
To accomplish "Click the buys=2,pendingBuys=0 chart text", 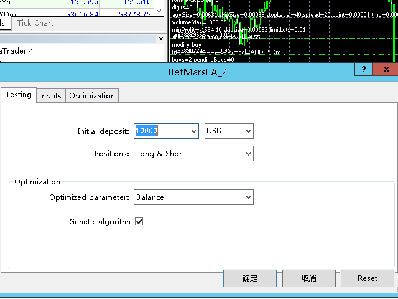I will coord(203,60).
